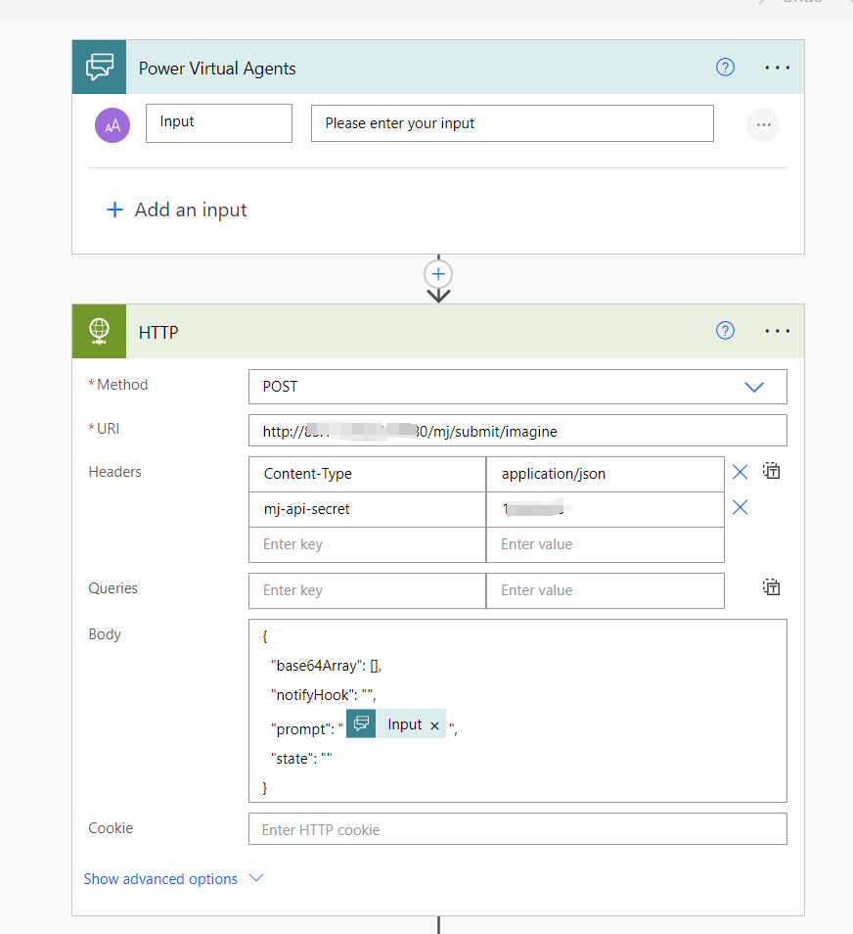
Task: Delete the Content-Type header row
Action: (x=740, y=472)
